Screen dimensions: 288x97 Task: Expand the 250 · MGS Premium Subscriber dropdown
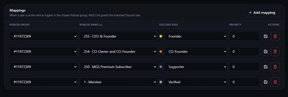tap(118, 67)
